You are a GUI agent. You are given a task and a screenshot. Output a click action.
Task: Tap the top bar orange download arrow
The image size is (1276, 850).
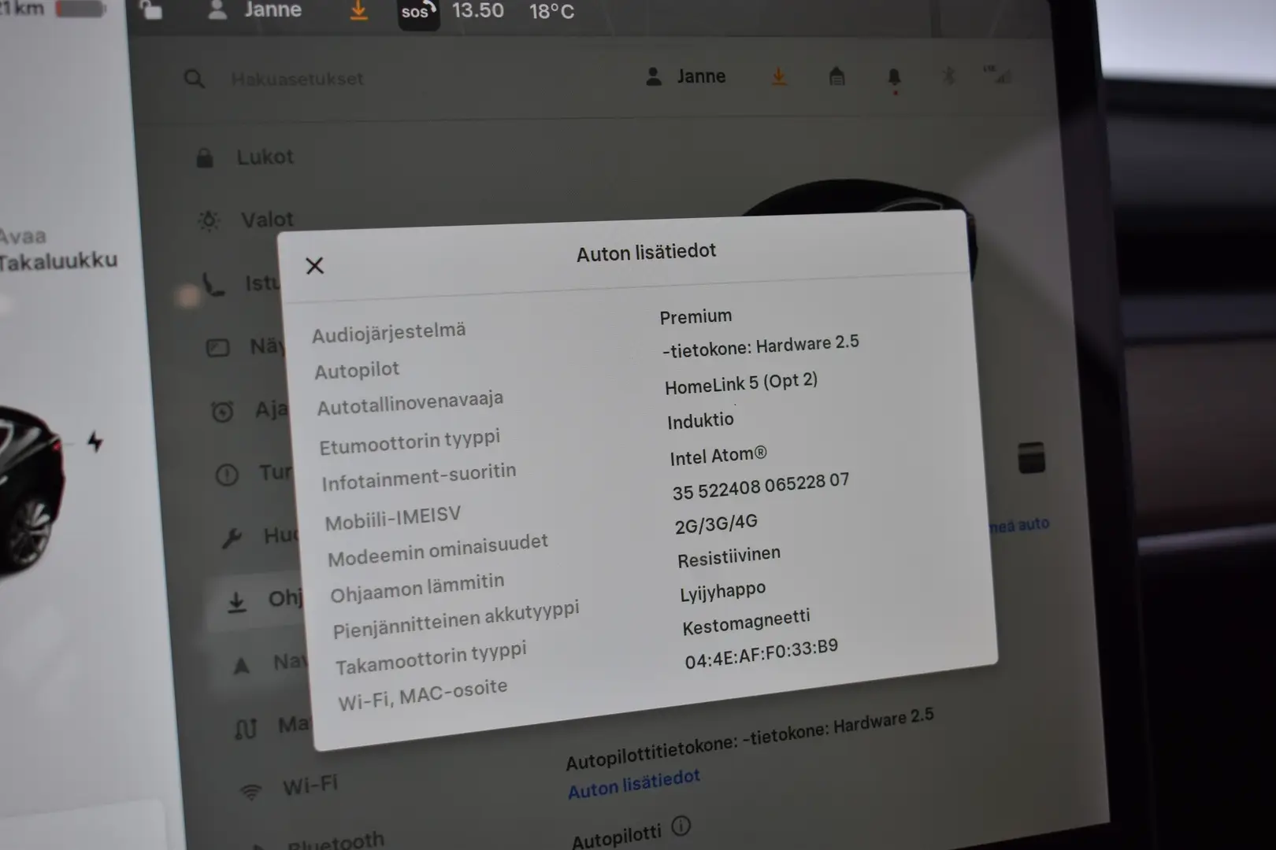[359, 10]
